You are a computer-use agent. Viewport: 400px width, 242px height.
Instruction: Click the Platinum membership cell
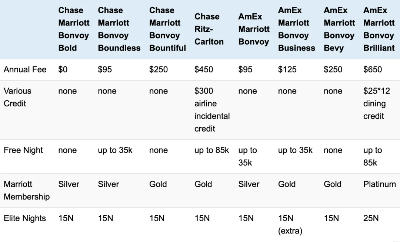[380, 184]
